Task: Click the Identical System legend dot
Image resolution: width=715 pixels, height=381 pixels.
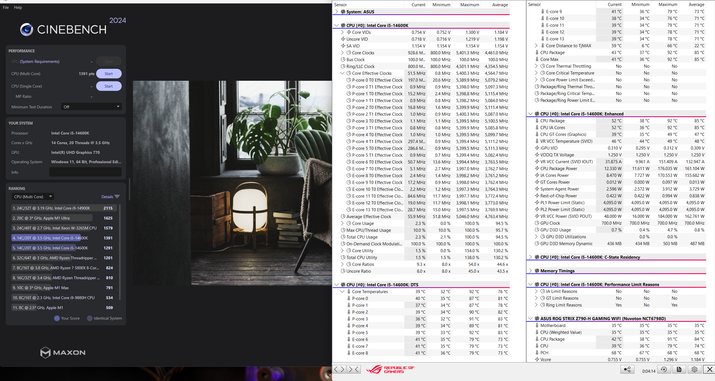Action: click(x=90, y=318)
